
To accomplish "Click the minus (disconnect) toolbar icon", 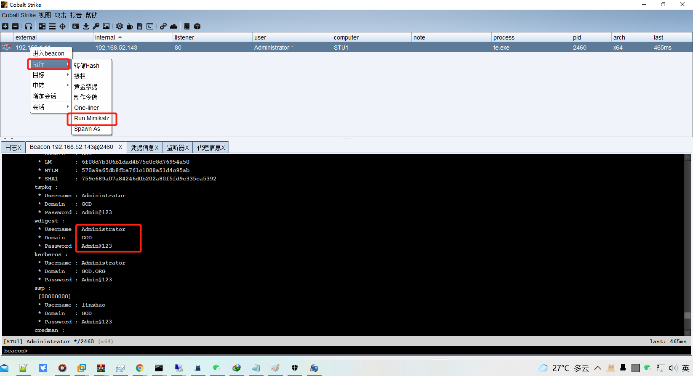I will click(16, 26).
